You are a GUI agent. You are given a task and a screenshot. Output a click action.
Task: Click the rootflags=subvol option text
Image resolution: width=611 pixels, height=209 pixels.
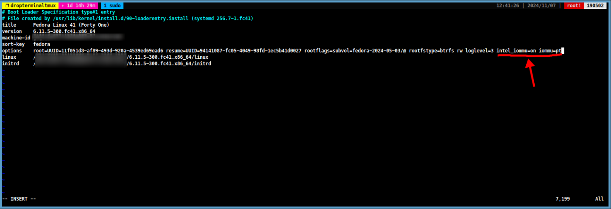(x=355, y=51)
